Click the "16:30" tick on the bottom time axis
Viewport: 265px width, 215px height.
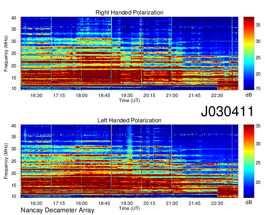tap(36, 203)
